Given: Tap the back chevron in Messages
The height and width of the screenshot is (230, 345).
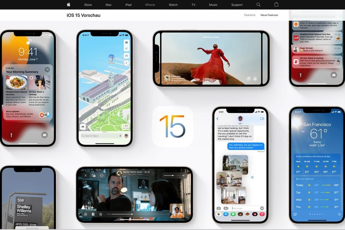Looking at the screenshot, I should 218,119.
